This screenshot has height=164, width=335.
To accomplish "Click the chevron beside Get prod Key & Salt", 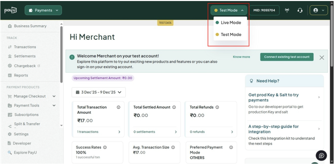I will tap(319, 97).
